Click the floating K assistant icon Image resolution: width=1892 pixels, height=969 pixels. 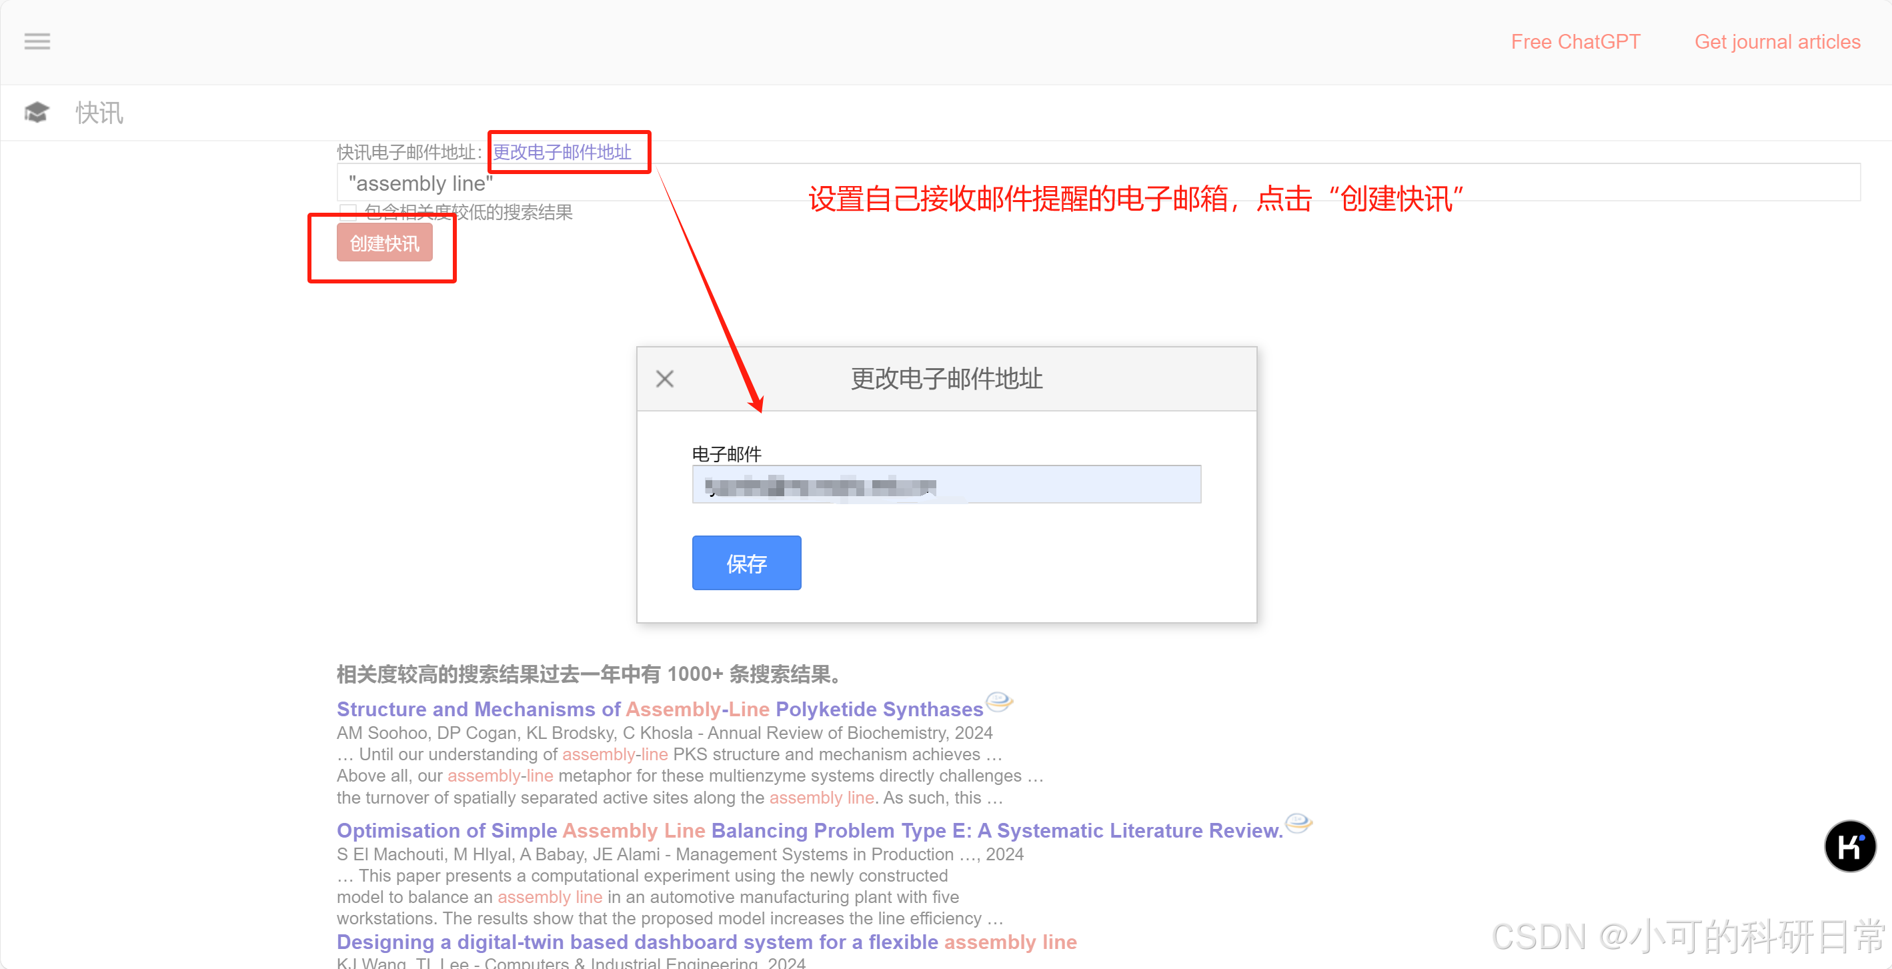tap(1849, 846)
